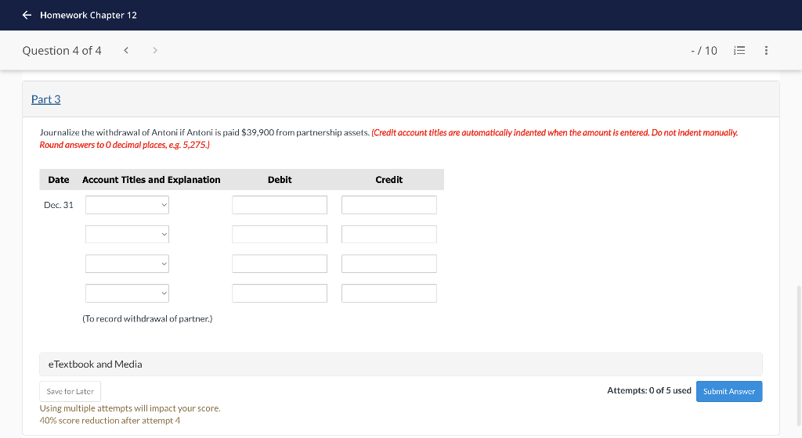Expand the eTextbook and Media section

pos(401,364)
